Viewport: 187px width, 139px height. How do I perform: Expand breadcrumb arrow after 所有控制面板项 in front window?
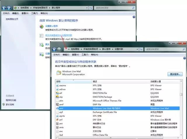click(100, 49)
